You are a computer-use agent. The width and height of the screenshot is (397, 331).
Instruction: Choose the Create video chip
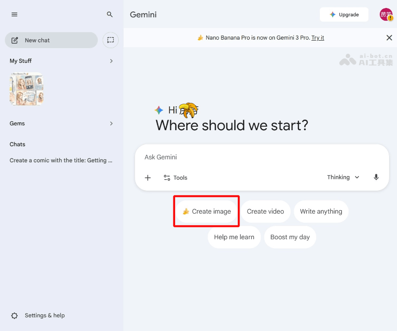coord(265,211)
